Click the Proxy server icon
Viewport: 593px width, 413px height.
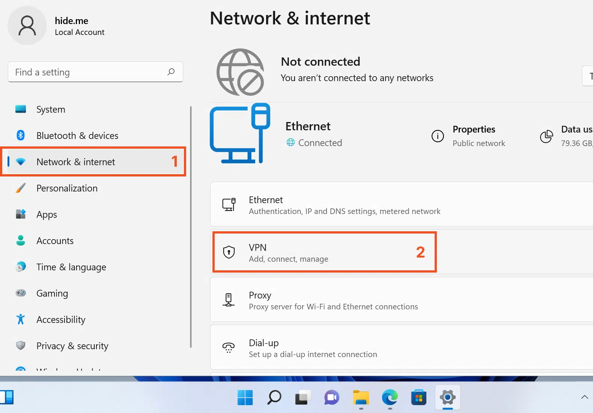[x=229, y=300]
